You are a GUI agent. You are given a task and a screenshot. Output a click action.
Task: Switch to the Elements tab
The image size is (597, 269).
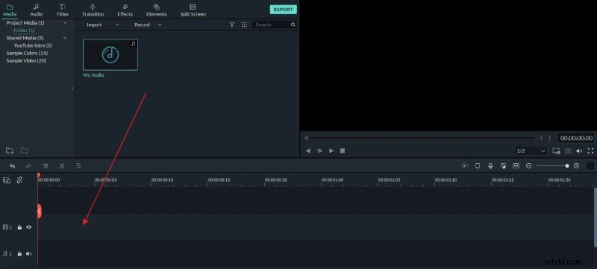click(157, 10)
